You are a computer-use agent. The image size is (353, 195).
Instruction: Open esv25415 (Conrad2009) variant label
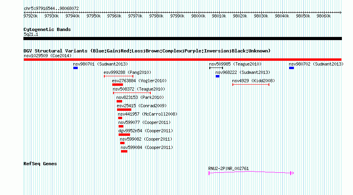pos(142,106)
